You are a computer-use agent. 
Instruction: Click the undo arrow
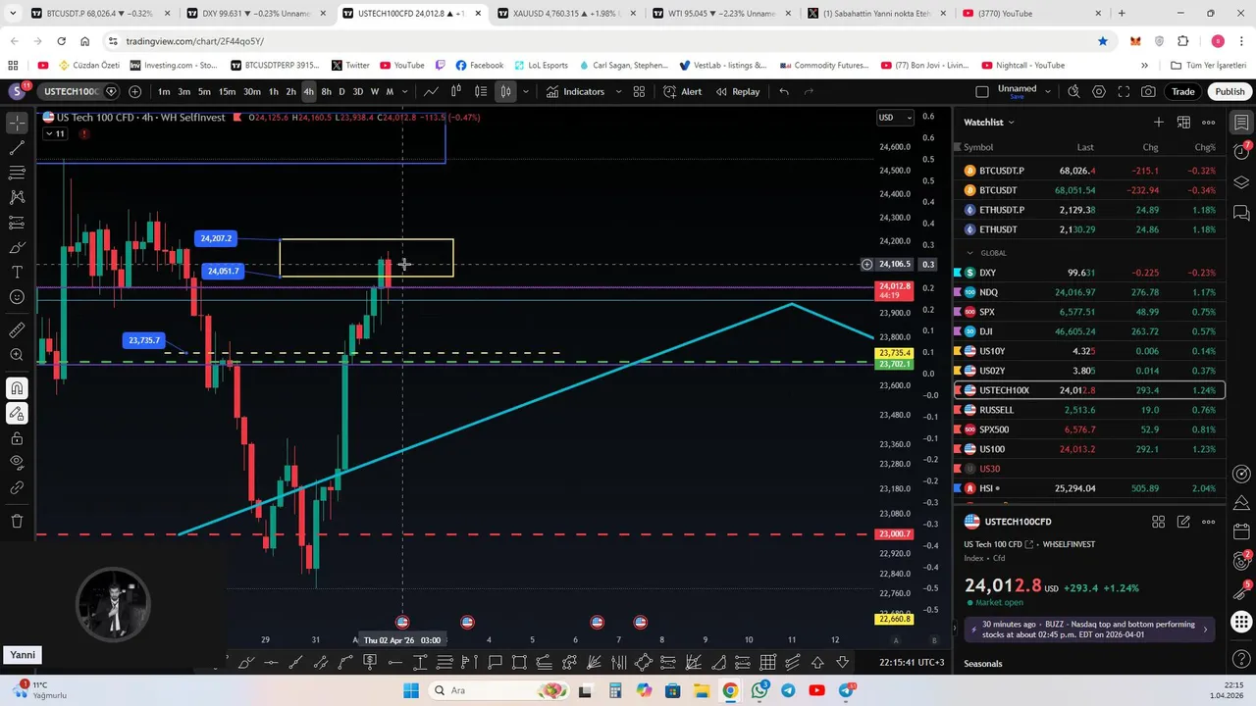pyautogui.click(x=784, y=91)
